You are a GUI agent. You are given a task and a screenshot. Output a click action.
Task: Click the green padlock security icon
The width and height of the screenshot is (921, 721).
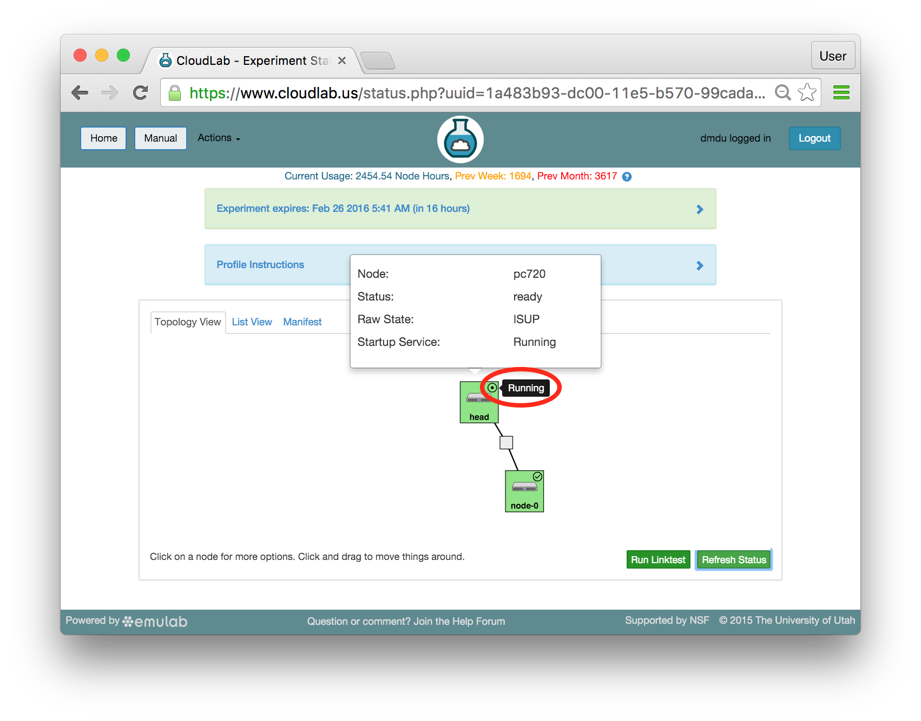tap(175, 93)
